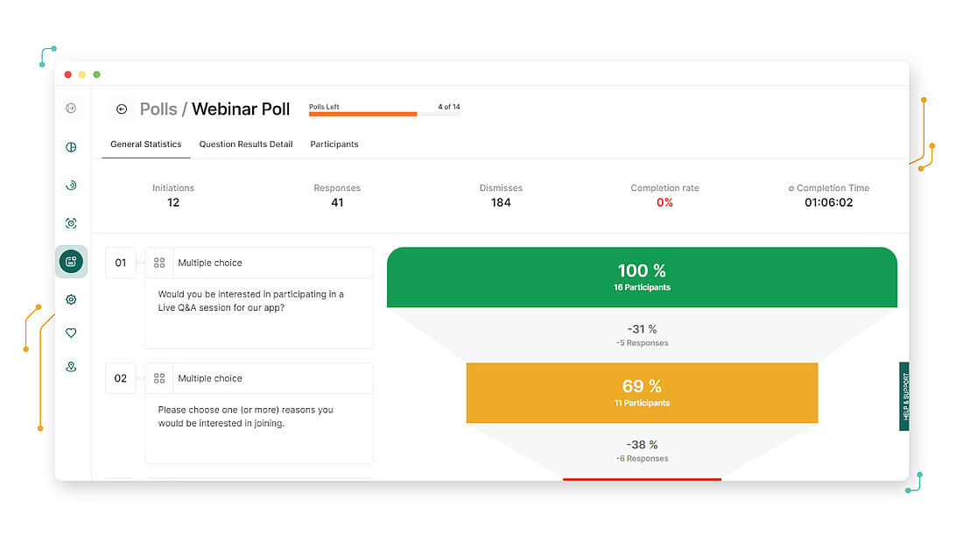Open the map pin location icon in sidebar
963x542 pixels.
[71, 367]
